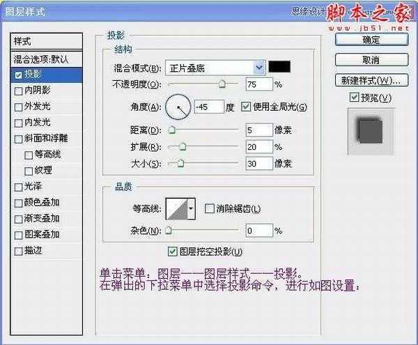
Task: Click the 取消 (Cancel) button
Action: [371, 60]
